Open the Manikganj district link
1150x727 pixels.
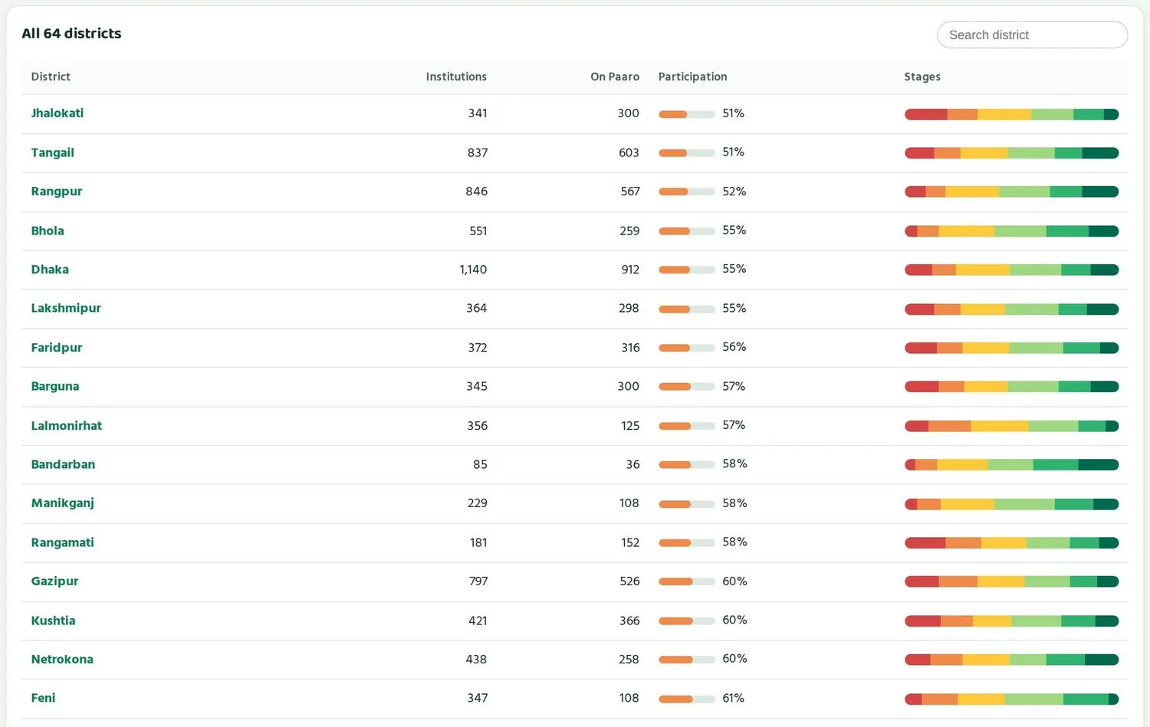[x=63, y=503]
